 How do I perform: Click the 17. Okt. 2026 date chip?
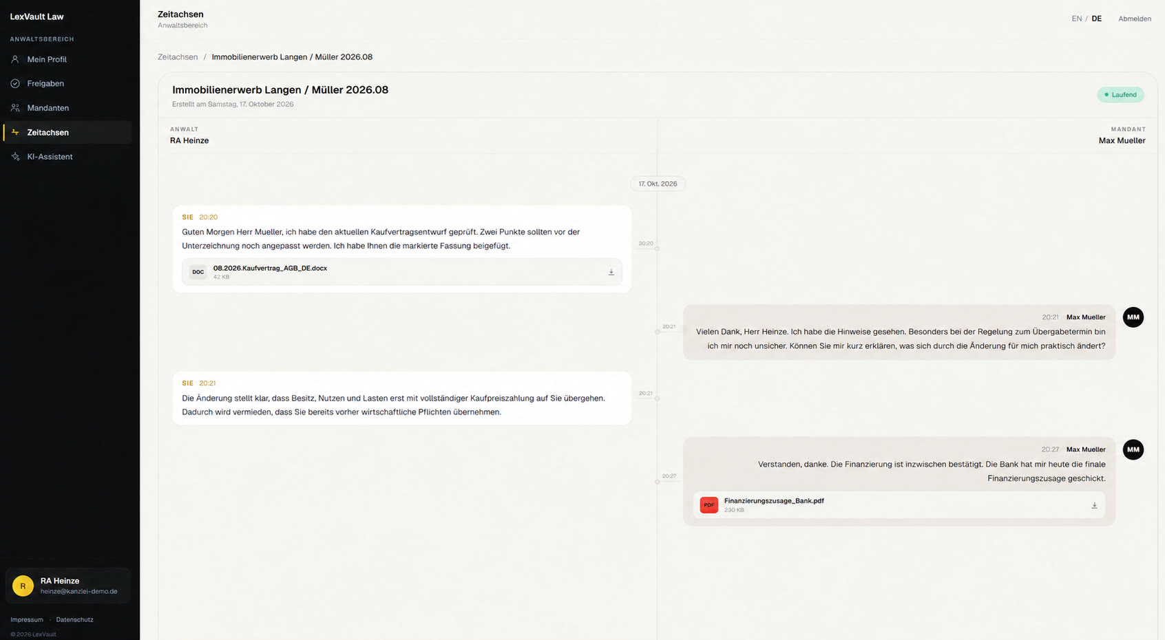(x=658, y=184)
